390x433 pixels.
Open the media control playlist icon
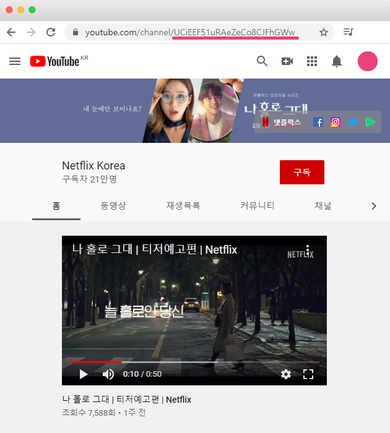pyautogui.click(x=349, y=32)
